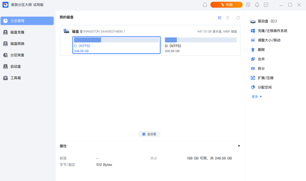Refresh the disk list
This screenshot has height=181, width=306.
(x=238, y=18)
